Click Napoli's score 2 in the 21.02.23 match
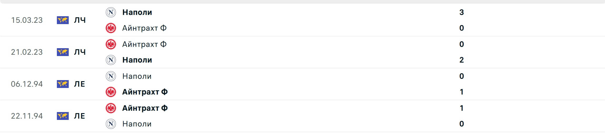 point(462,60)
